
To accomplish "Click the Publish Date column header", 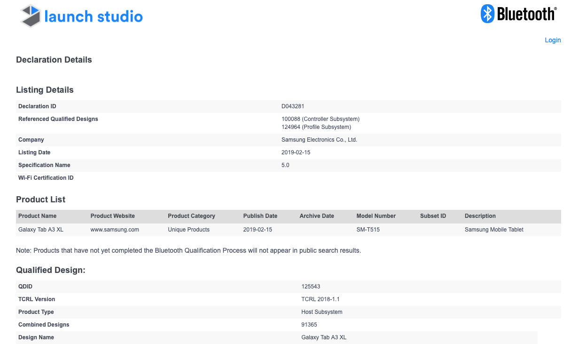I will [260, 216].
